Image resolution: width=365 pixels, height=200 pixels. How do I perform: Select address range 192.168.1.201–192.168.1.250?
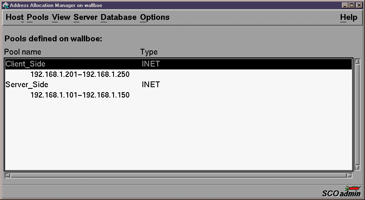tap(80, 74)
